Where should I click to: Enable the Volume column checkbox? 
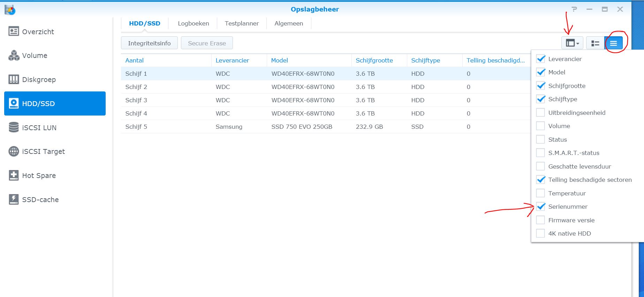point(540,126)
